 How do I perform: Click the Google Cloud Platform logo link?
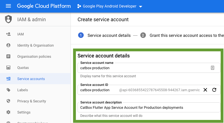pyautogui.click(x=44, y=6)
